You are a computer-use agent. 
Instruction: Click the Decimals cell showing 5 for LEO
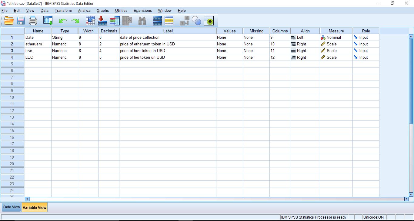(109, 58)
